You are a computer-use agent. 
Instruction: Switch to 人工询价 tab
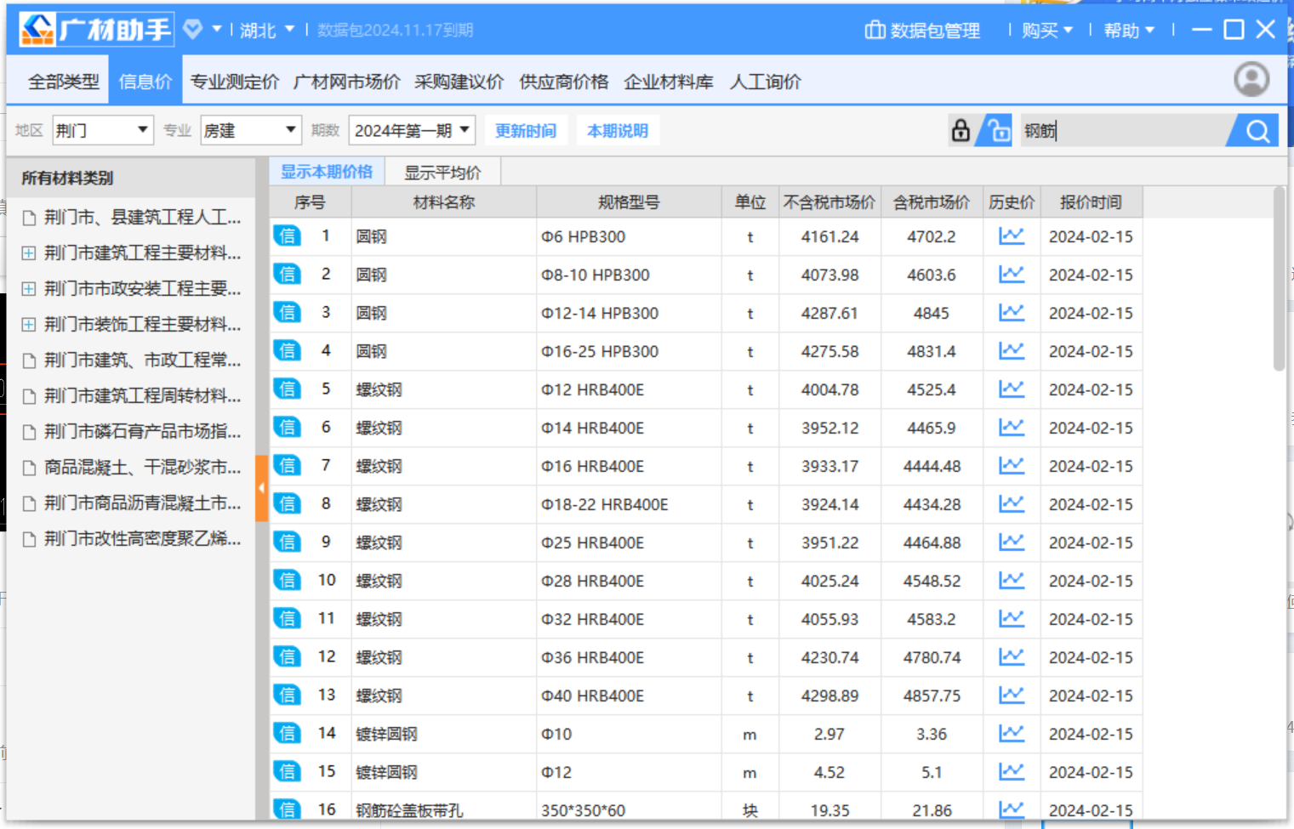[x=766, y=82]
